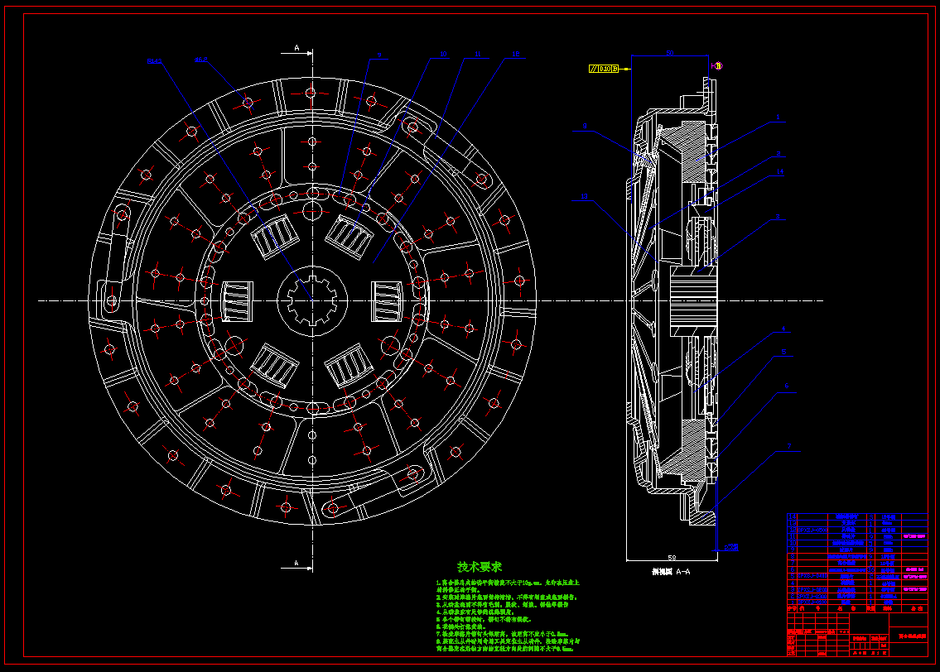Click the 58 width dimension below section
The width and height of the screenshot is (940, 672).
point(672,557)
